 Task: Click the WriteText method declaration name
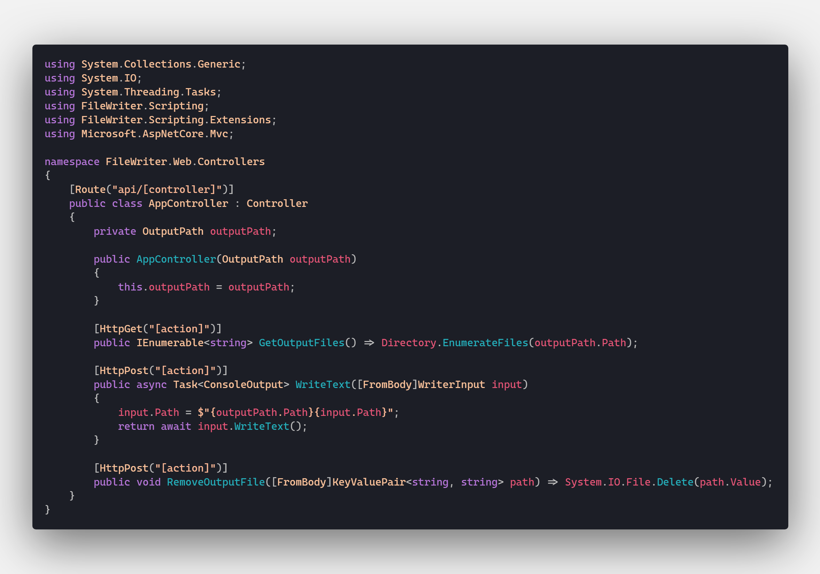pos(323,384)
